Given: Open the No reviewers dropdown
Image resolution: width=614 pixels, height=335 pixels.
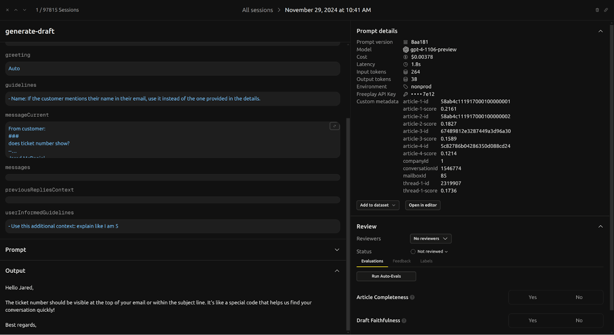Looking at the screenshot, I should 430,238.
